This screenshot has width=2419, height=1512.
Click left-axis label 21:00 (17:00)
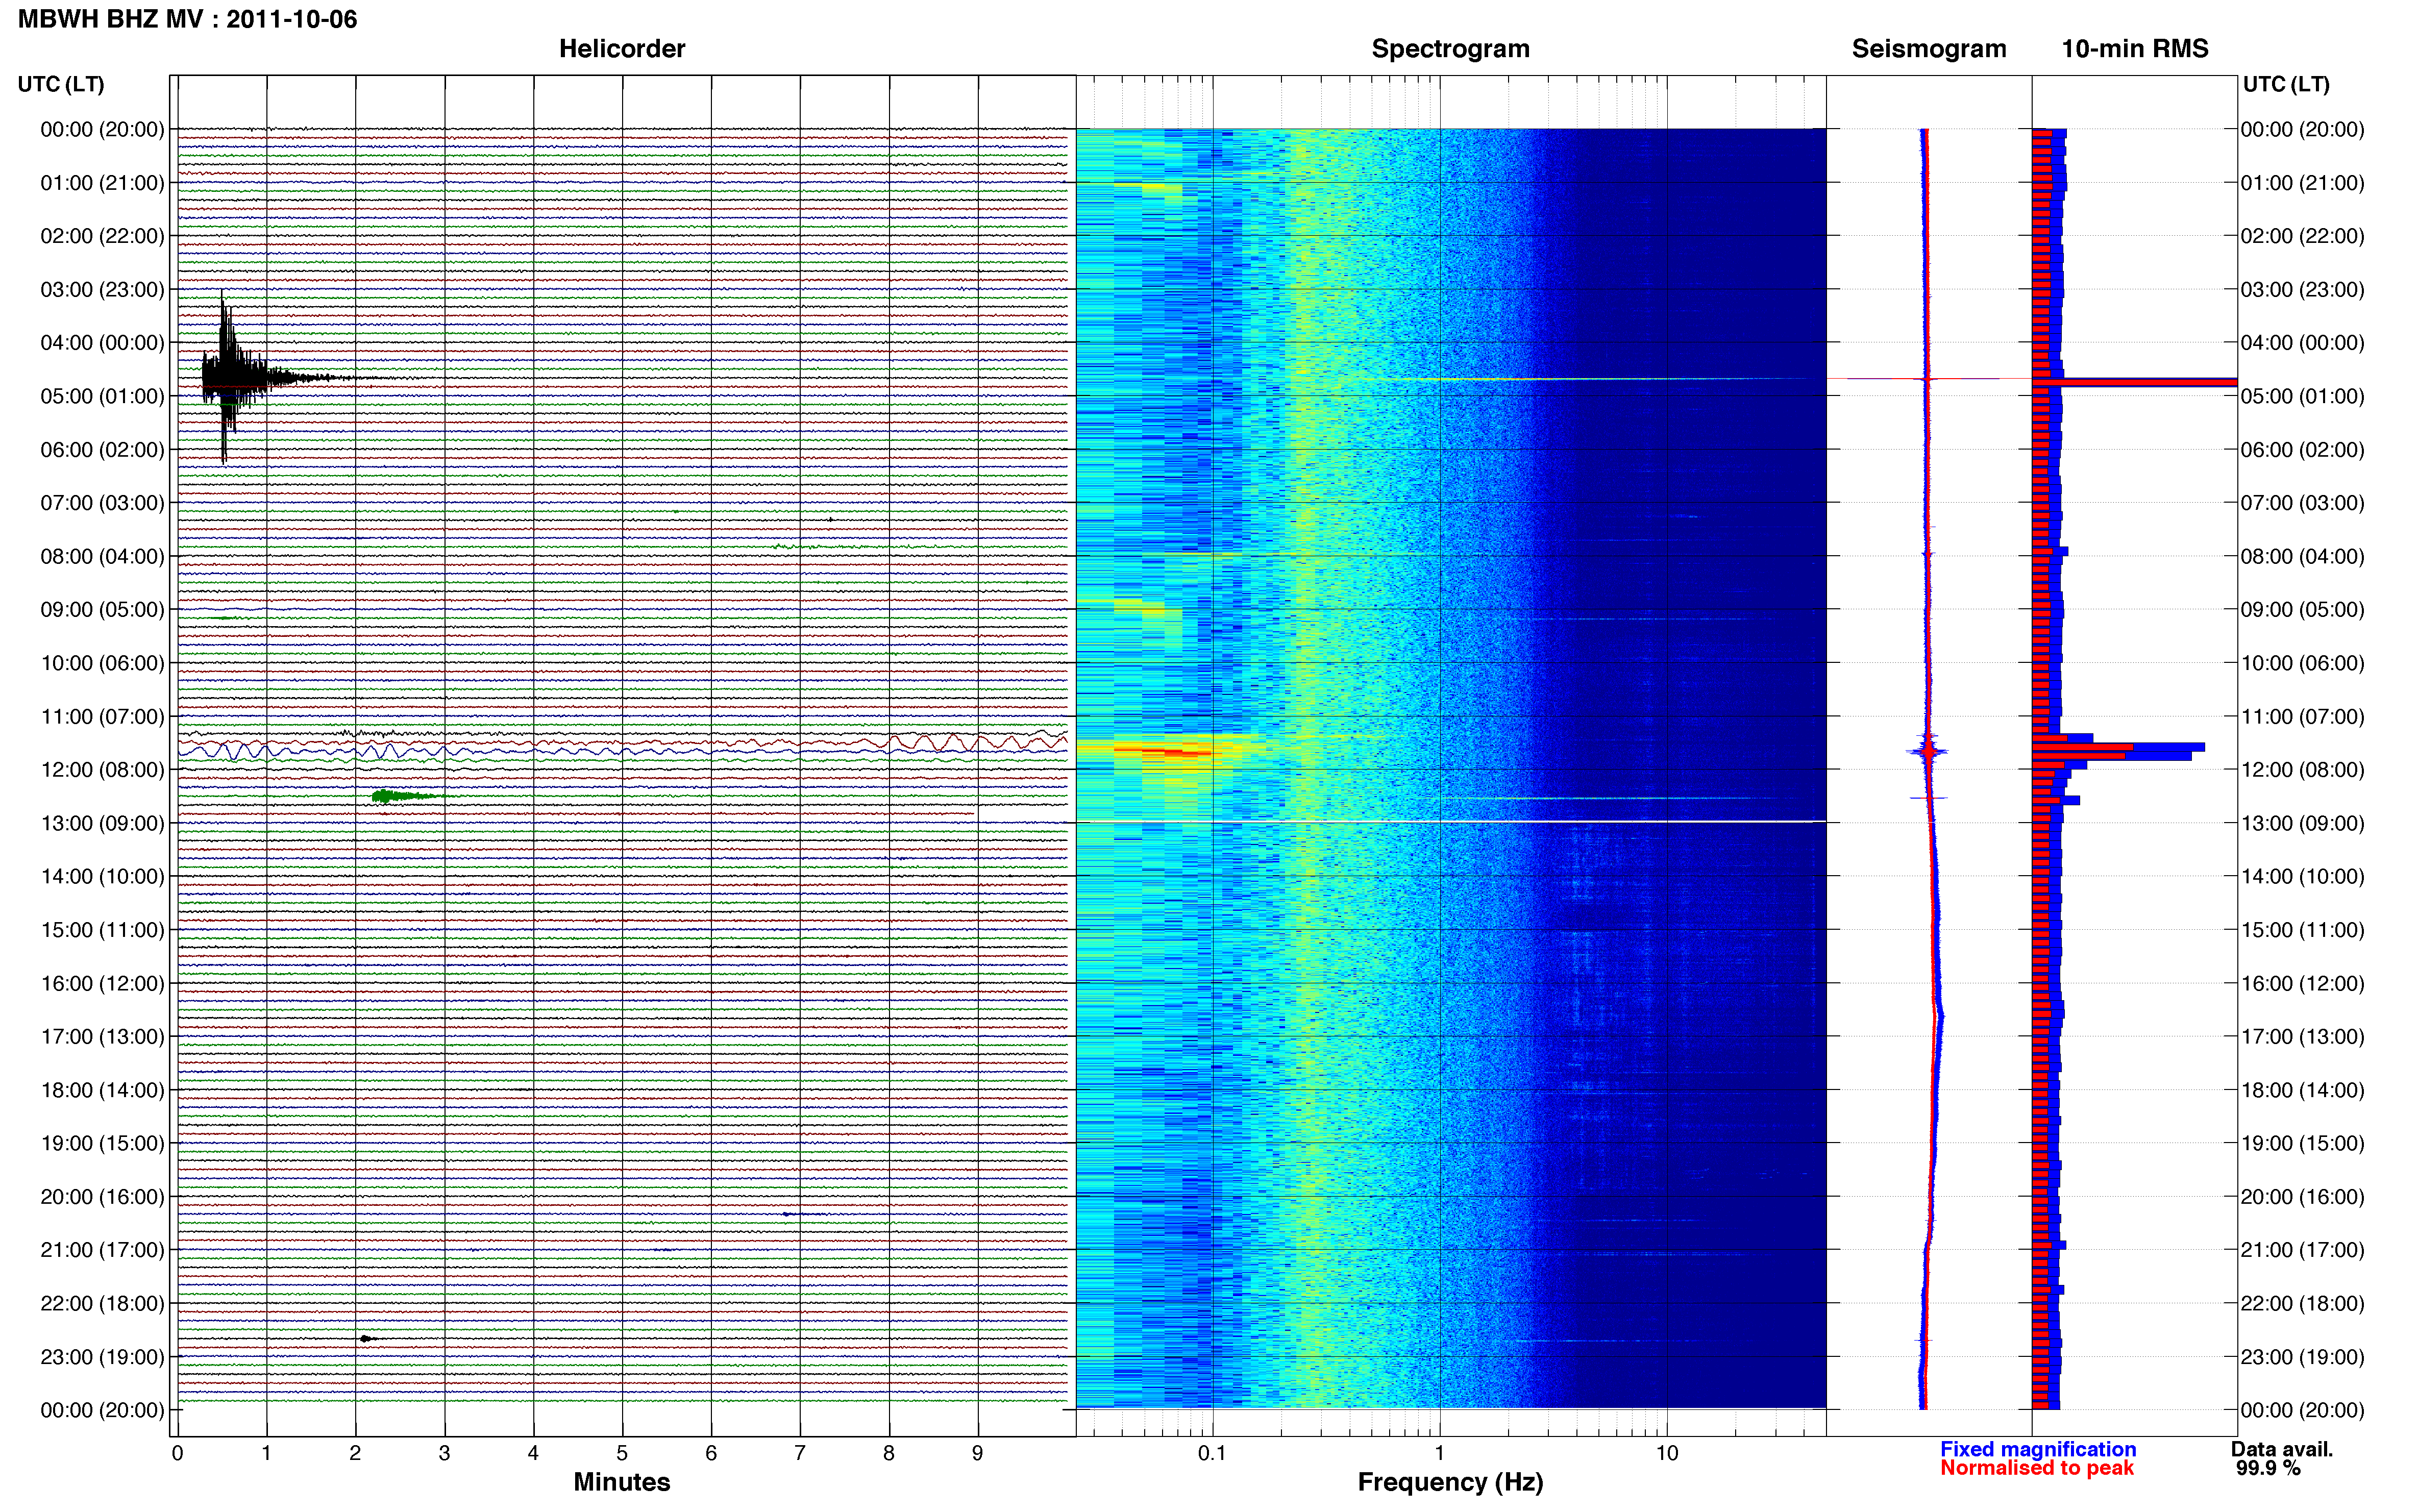click(x=102, y=1250)
